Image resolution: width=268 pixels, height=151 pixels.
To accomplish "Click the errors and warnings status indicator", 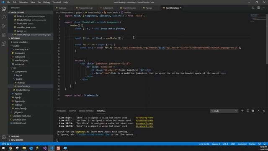I will [x=7, y=144].
